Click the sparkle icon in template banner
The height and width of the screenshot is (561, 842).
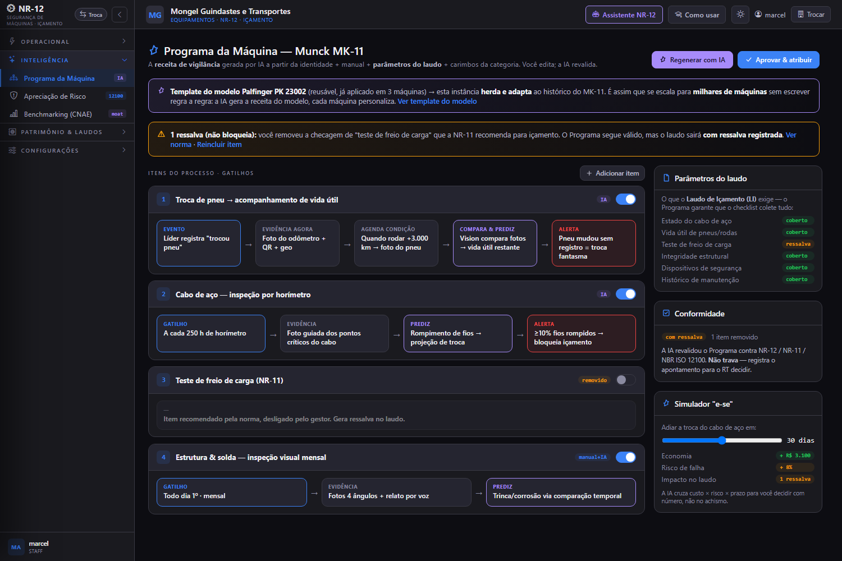(162, 91)
